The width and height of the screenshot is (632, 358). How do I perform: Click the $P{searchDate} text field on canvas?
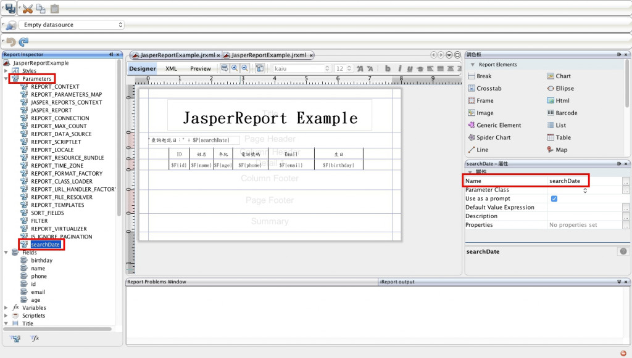pos(194,140)
